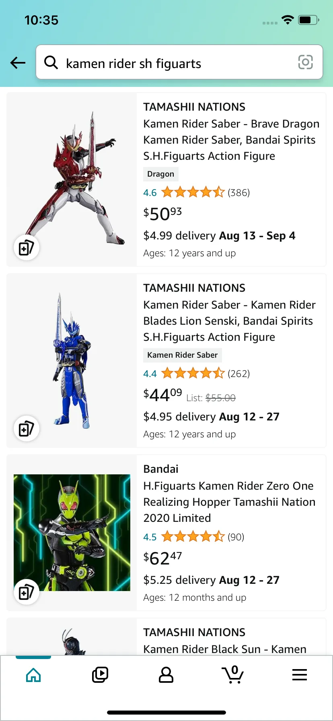The image size is (333, 721).
Task: Open the account profile tab
Action: point(166,675)
